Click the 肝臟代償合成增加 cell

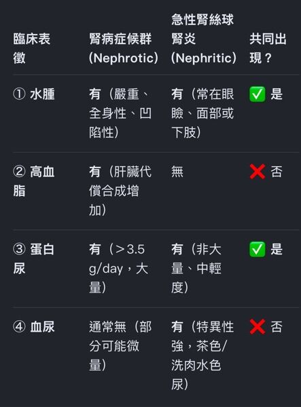tap(120, 191)
